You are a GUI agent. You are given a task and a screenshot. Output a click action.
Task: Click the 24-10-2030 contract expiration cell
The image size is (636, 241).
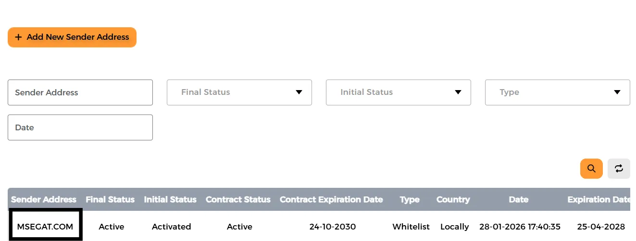click(x=333, y=227)
